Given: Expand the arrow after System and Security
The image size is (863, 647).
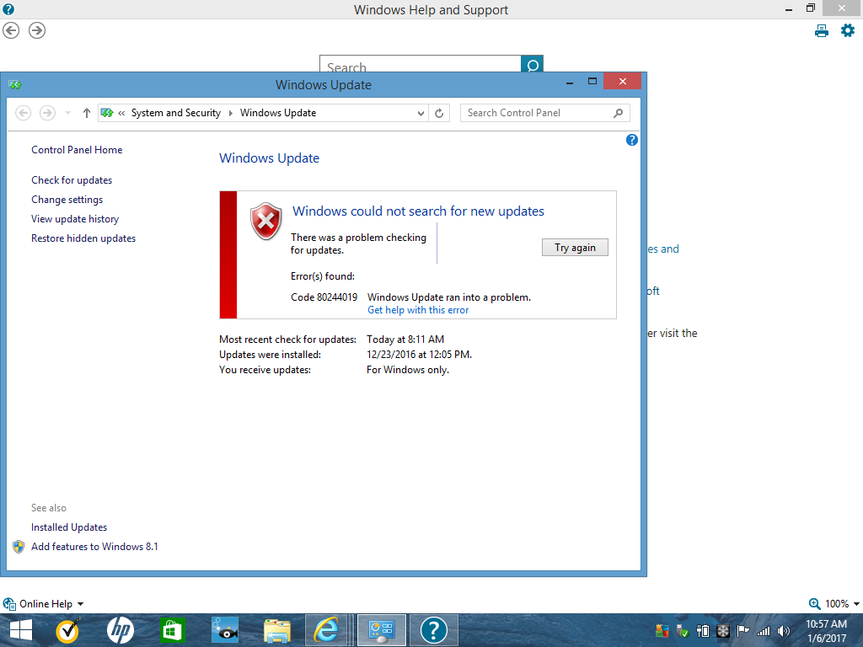Looking at the screenshot, I should [x=231, y=114].
